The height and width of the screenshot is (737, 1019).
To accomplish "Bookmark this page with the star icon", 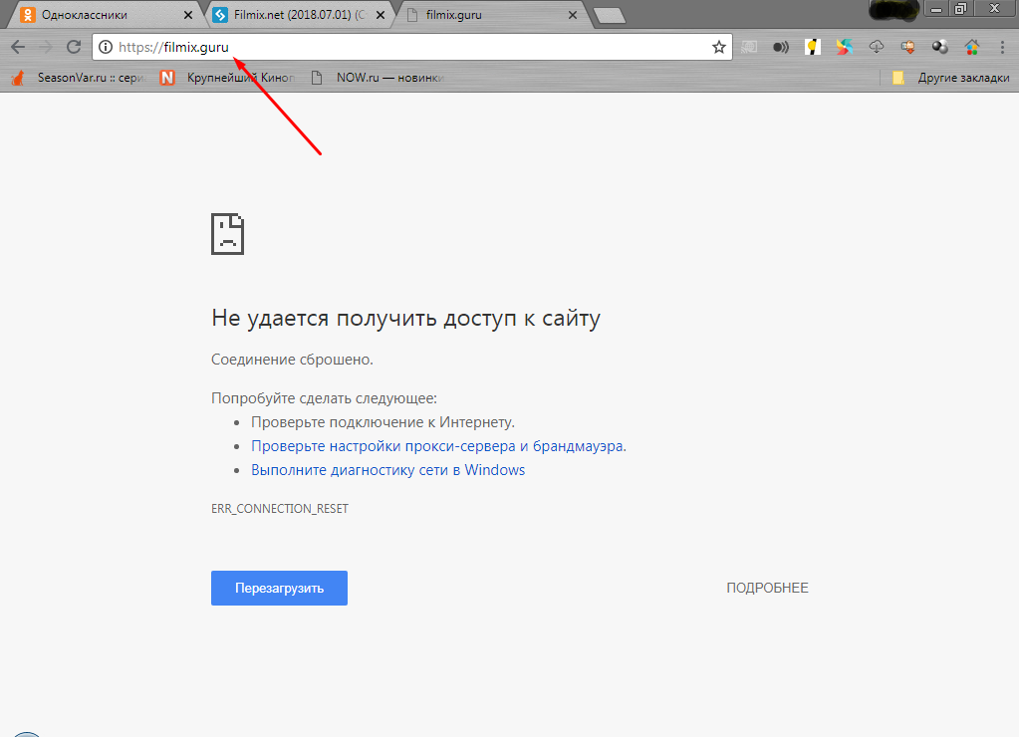I will point(718,47).
